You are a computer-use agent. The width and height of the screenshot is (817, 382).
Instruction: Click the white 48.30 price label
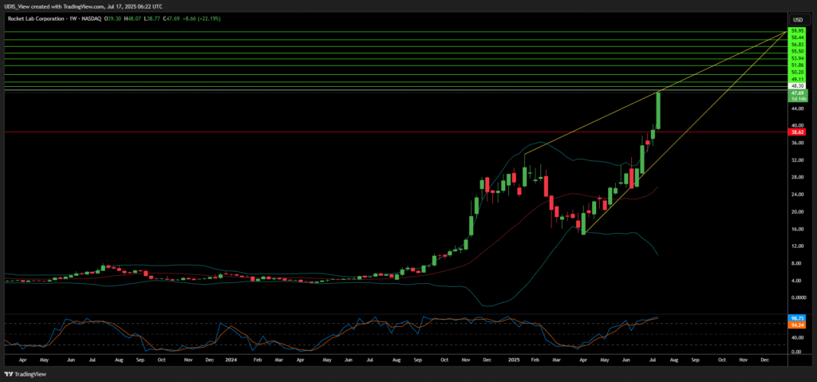pos(796,85)
